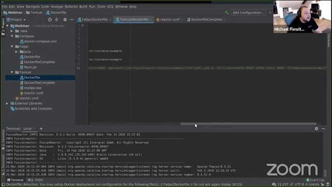Open the Build menu
Viewport: 332px width, 187px height.
click(x=83, y=7)
